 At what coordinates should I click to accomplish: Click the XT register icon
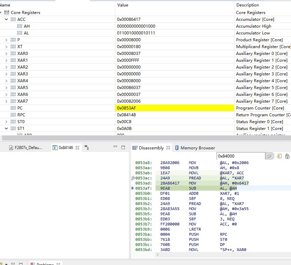point(13,47)
